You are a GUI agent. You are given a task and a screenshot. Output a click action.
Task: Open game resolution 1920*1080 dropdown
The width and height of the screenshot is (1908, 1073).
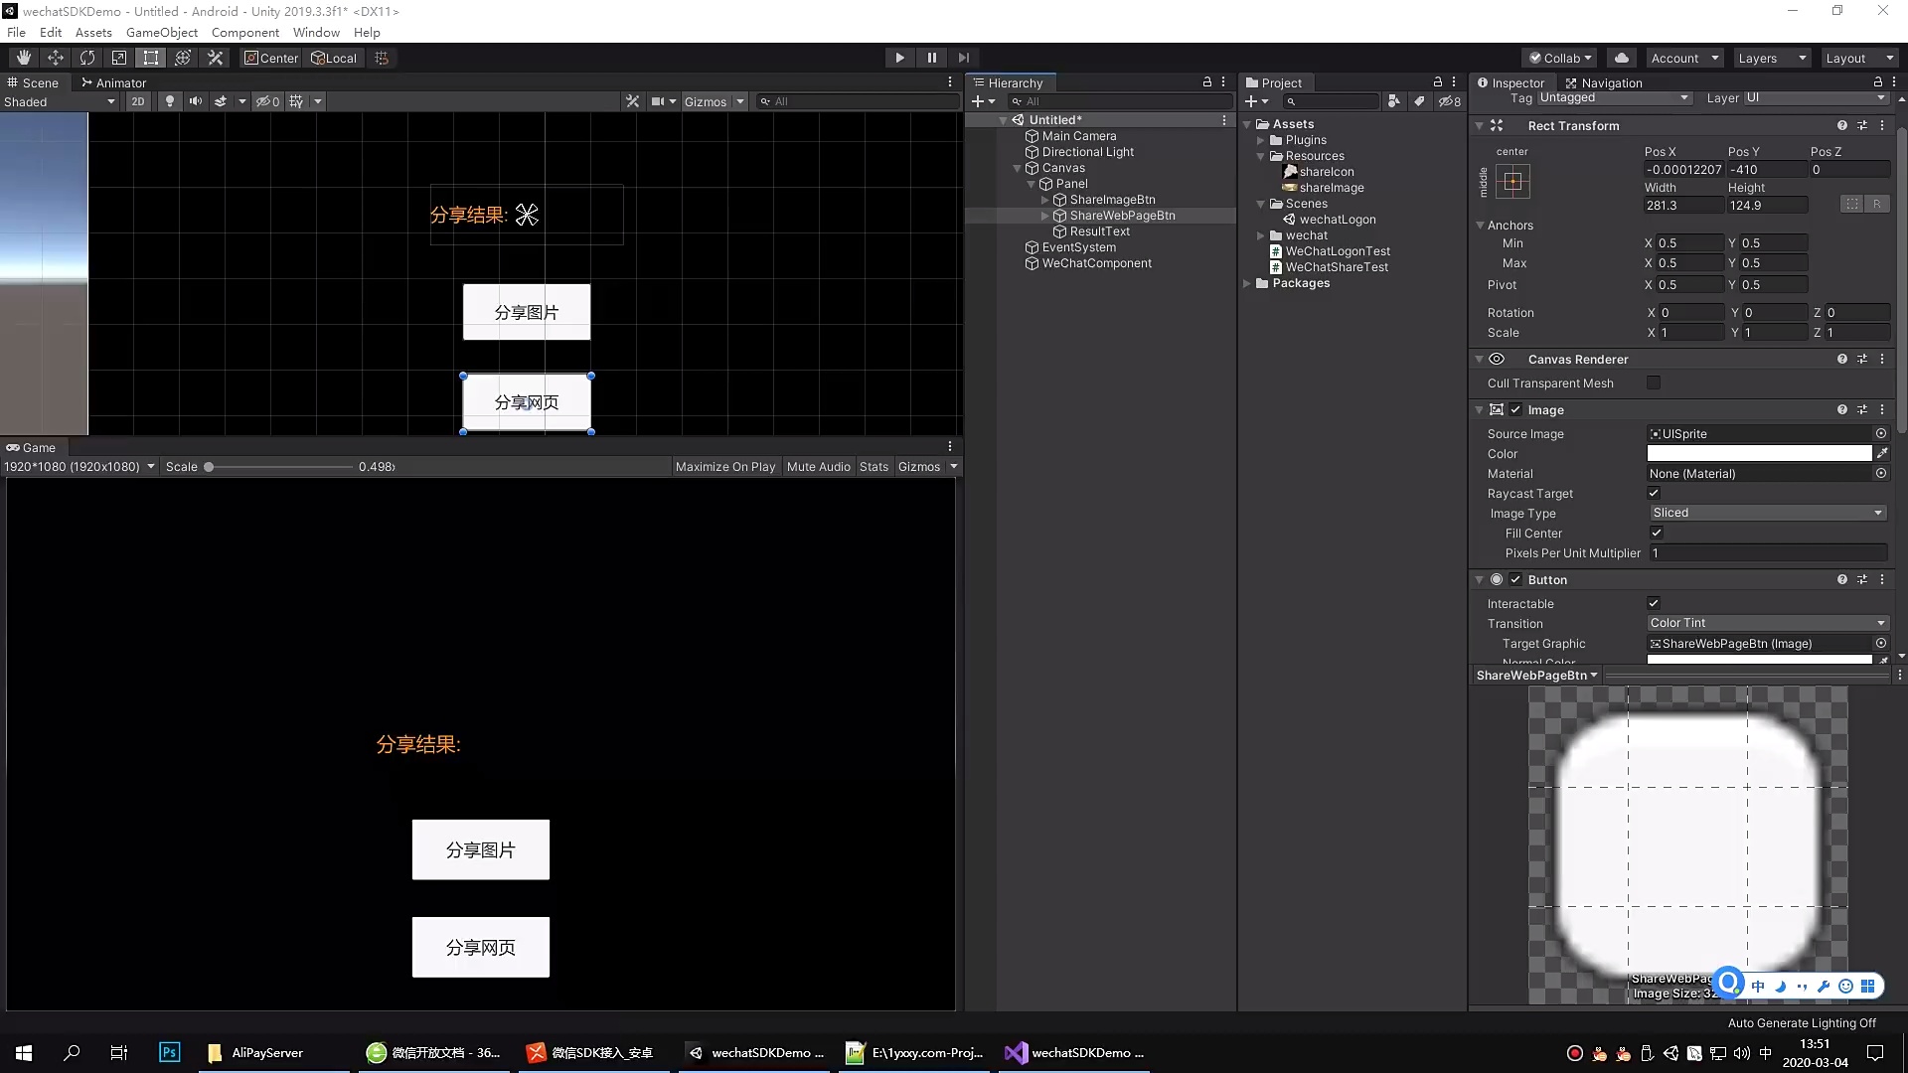pos(79,466)
